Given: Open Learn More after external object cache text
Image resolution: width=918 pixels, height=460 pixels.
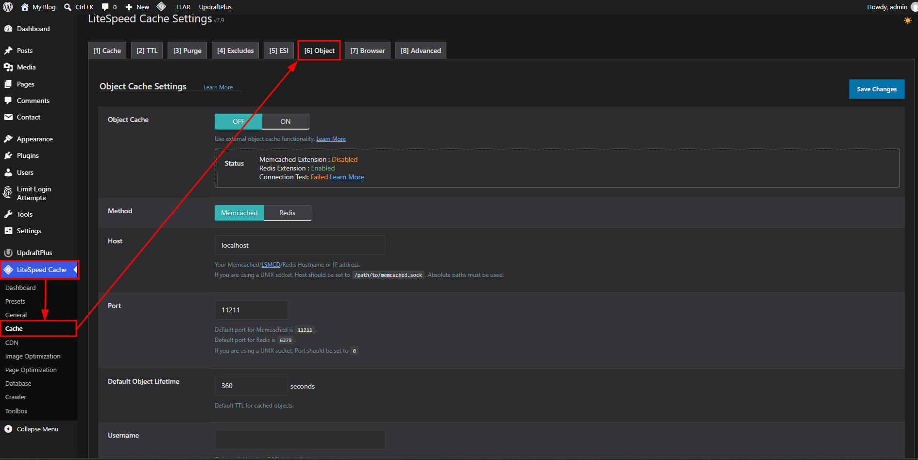Looking at the screenshot, I should tap(331, 139).
